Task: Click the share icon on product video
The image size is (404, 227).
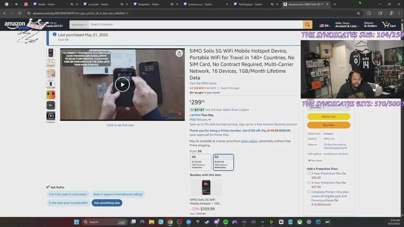Action: (179, 53)
